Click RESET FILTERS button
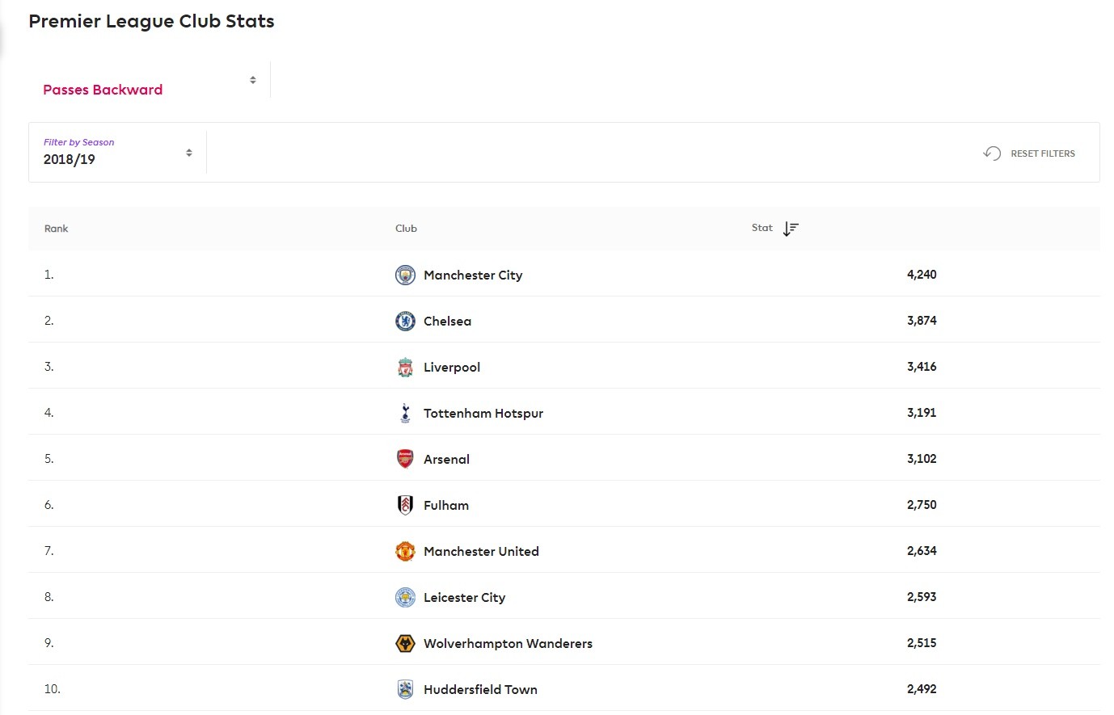This screenshot has width=1114, height=715. (x=1029, y=153)
